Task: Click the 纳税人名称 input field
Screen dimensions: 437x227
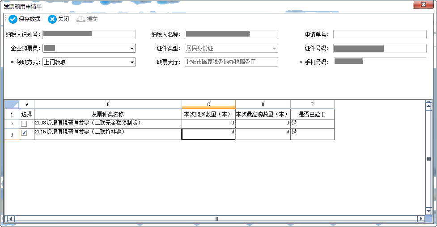Action: (x=231, y=34)
